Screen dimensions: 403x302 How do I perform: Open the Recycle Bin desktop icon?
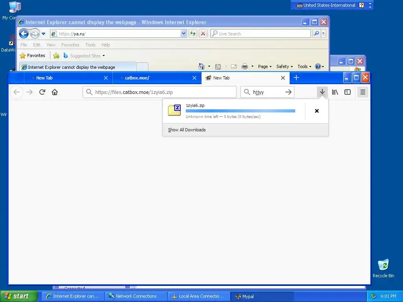point(383,268)
